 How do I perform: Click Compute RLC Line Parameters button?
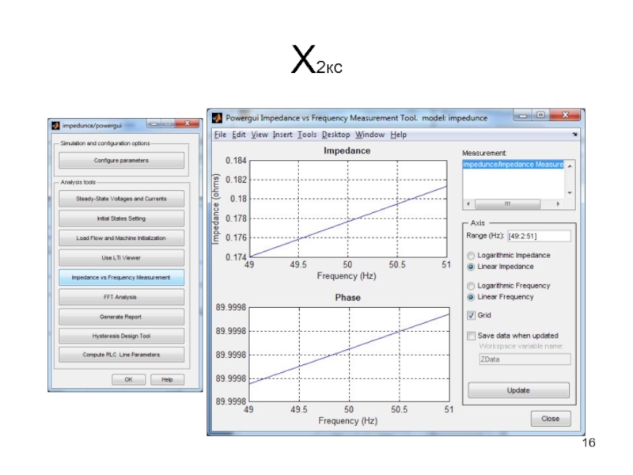[x=122, y=355]
